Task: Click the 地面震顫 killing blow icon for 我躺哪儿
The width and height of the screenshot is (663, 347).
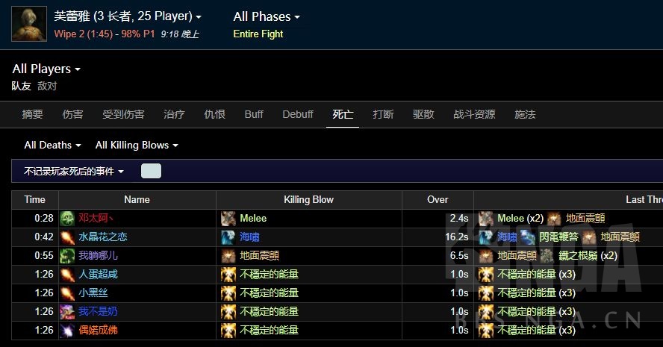Action: coord(228,256)
